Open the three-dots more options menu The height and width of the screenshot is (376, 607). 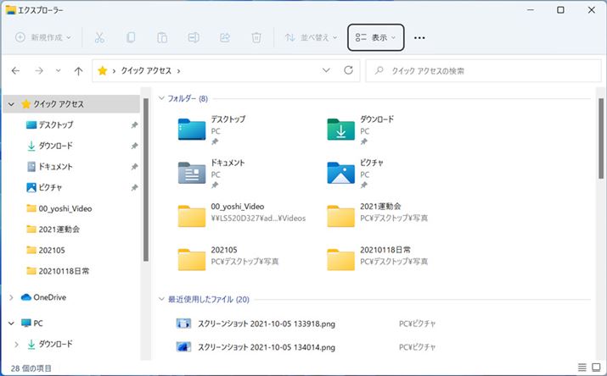click(419, 38)
